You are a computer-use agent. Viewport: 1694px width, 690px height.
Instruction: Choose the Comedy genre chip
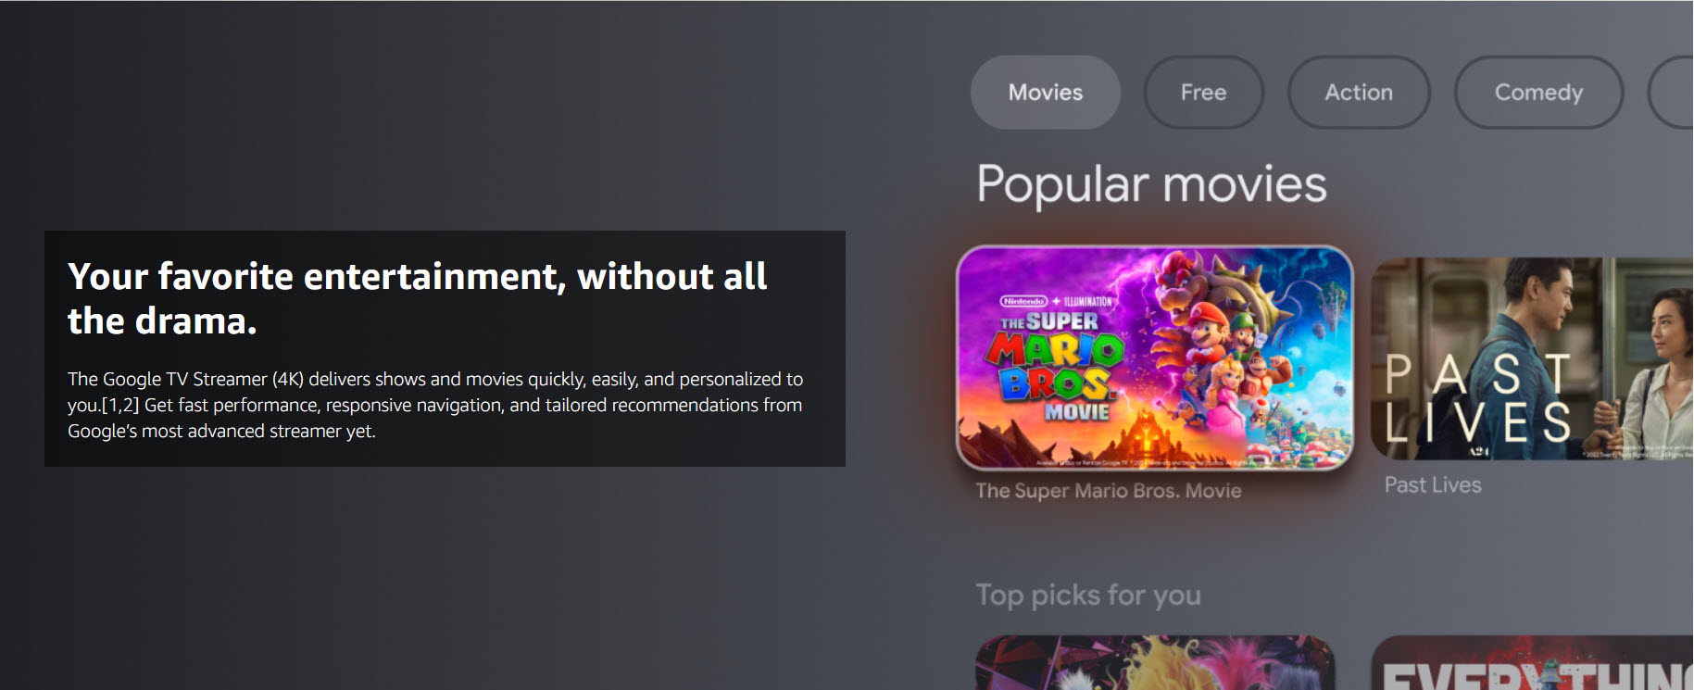click(x=1538, y=93)
